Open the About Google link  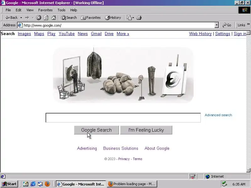[157, 148]
